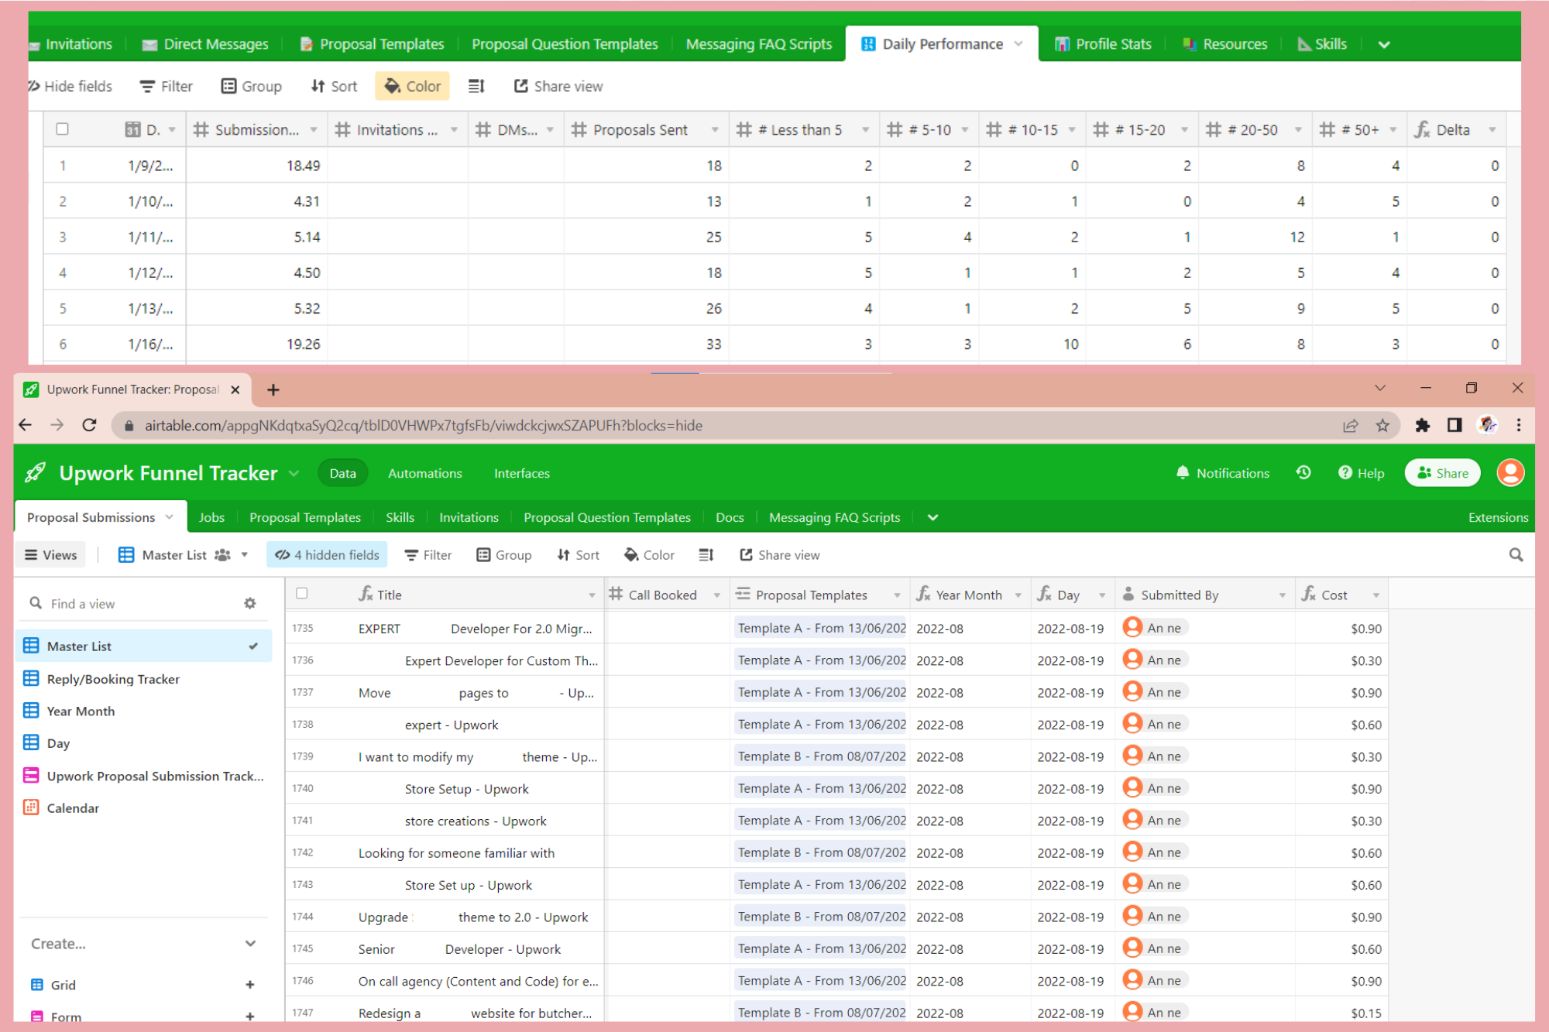The image size is (1549, 1032).
Task: Expand the Create section chevron
Action: (250, 943)
